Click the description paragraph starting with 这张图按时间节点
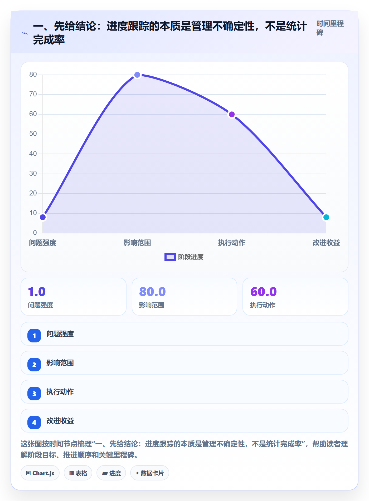The height and width of the screenshot is (501, 369). (x=184, y=449)
